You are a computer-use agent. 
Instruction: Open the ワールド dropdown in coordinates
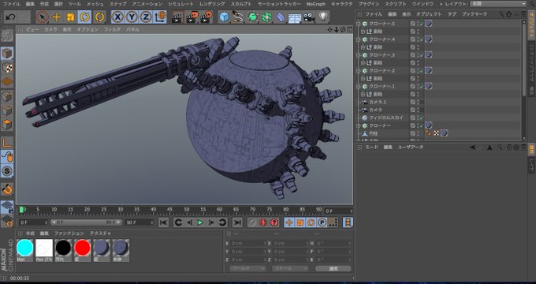click(x=248, y=268)
